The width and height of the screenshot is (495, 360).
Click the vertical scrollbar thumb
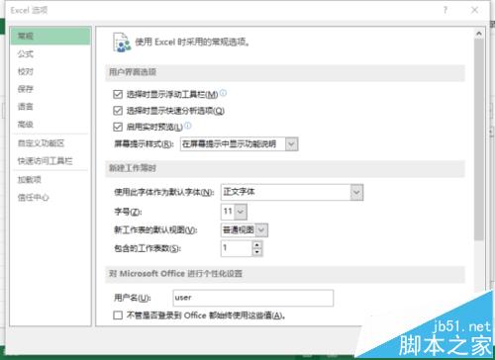pos(479,139)
